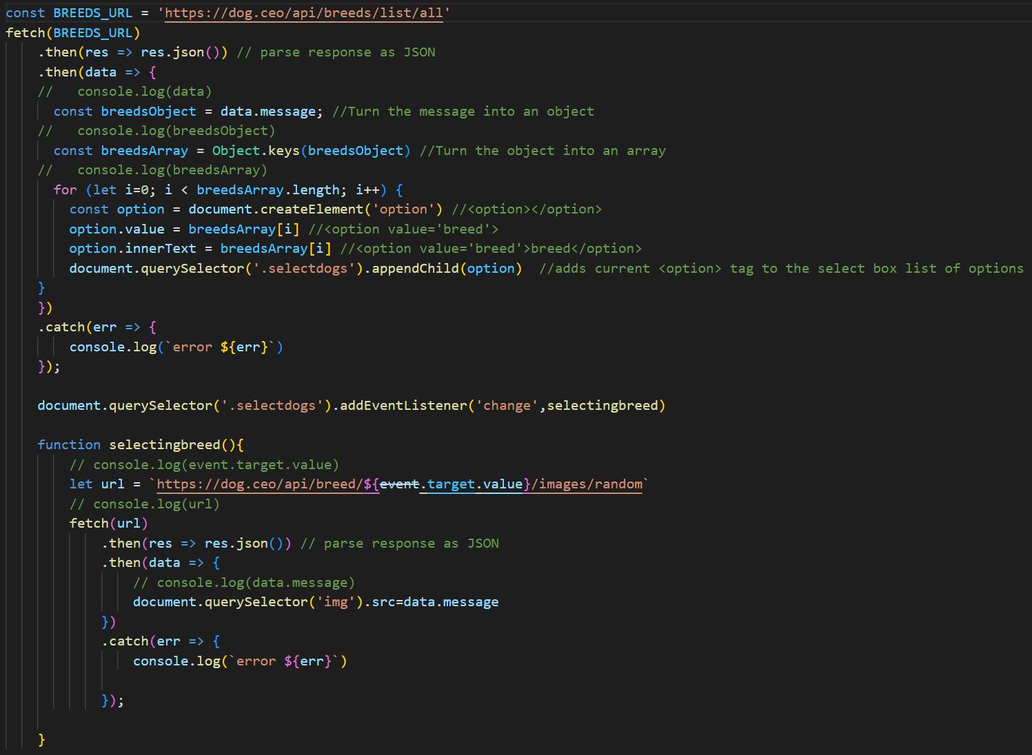The image size is (1032, 755).
Task: Open the breeds list URL link
Action: tap(304, 13)
